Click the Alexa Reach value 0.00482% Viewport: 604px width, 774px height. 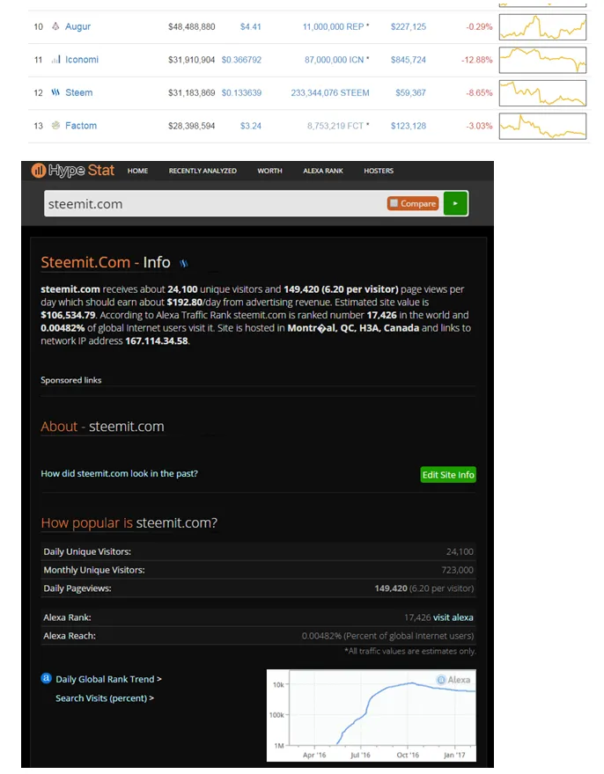(x=321, y=636)
